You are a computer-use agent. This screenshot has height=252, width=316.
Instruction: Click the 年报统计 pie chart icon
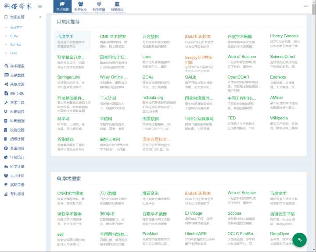coord(6,157)
